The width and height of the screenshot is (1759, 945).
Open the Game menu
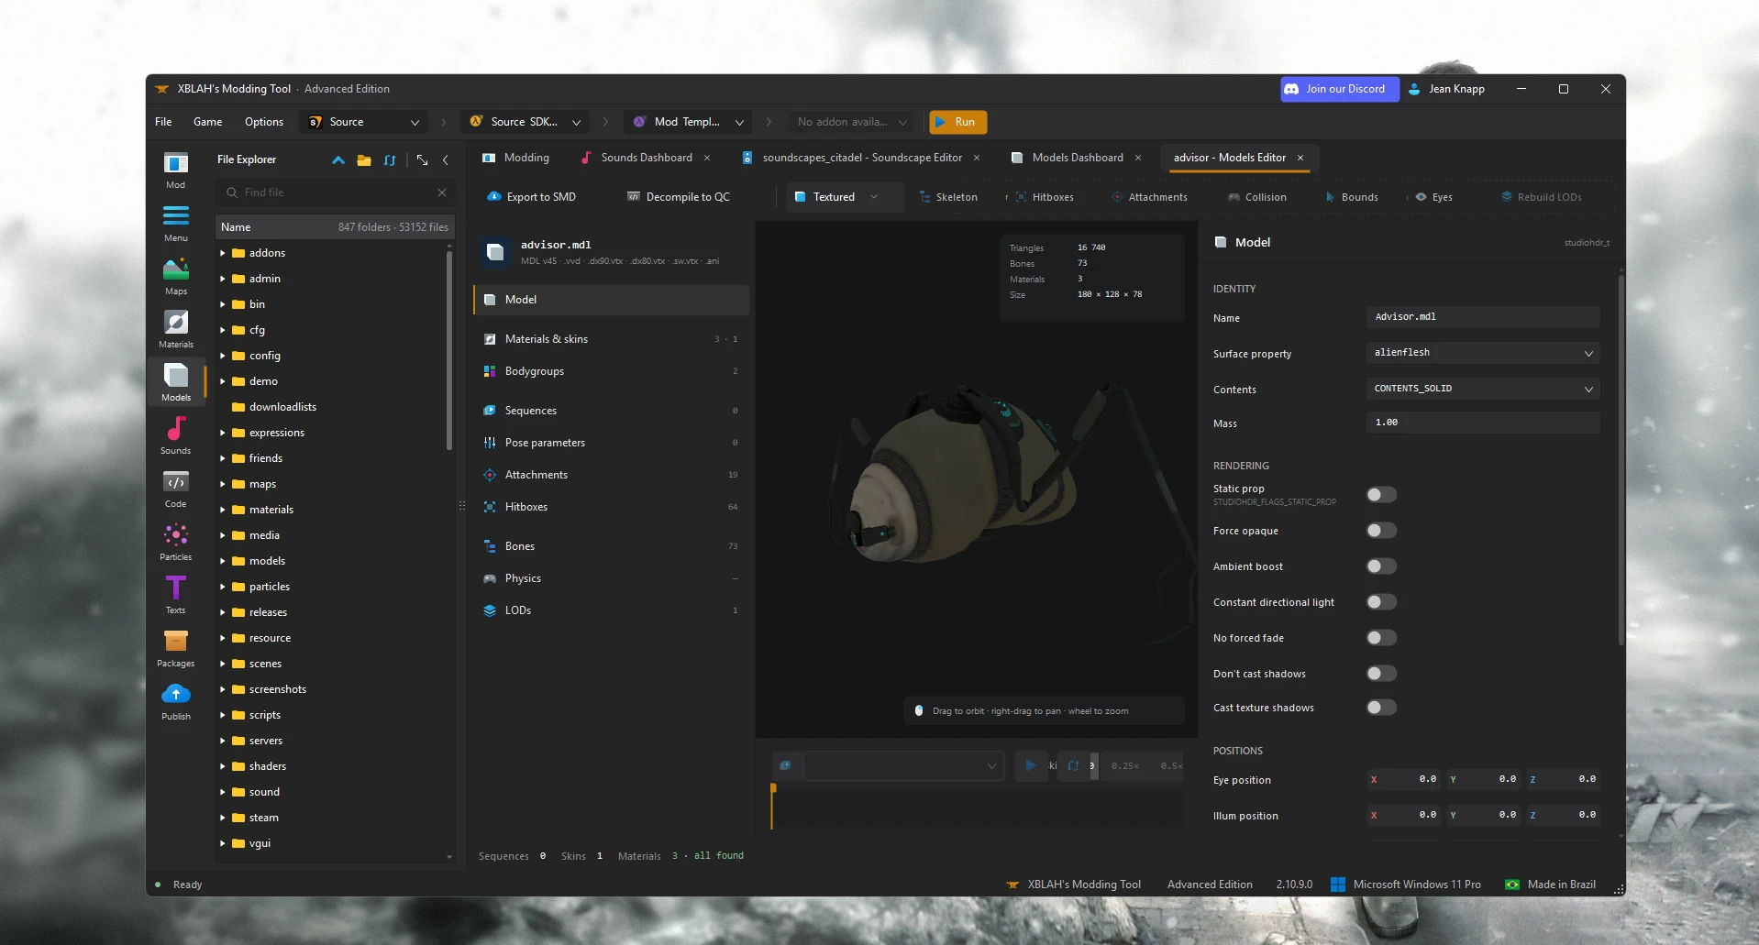pyautogui.click(x=207, y=122)
